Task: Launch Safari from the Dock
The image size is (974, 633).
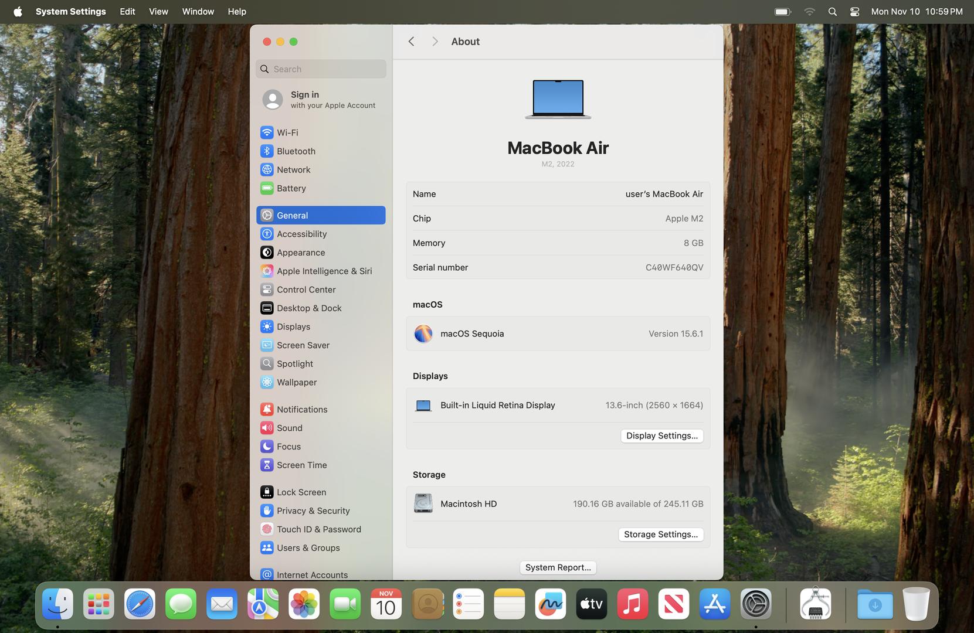Action: (x=140, y=604)
